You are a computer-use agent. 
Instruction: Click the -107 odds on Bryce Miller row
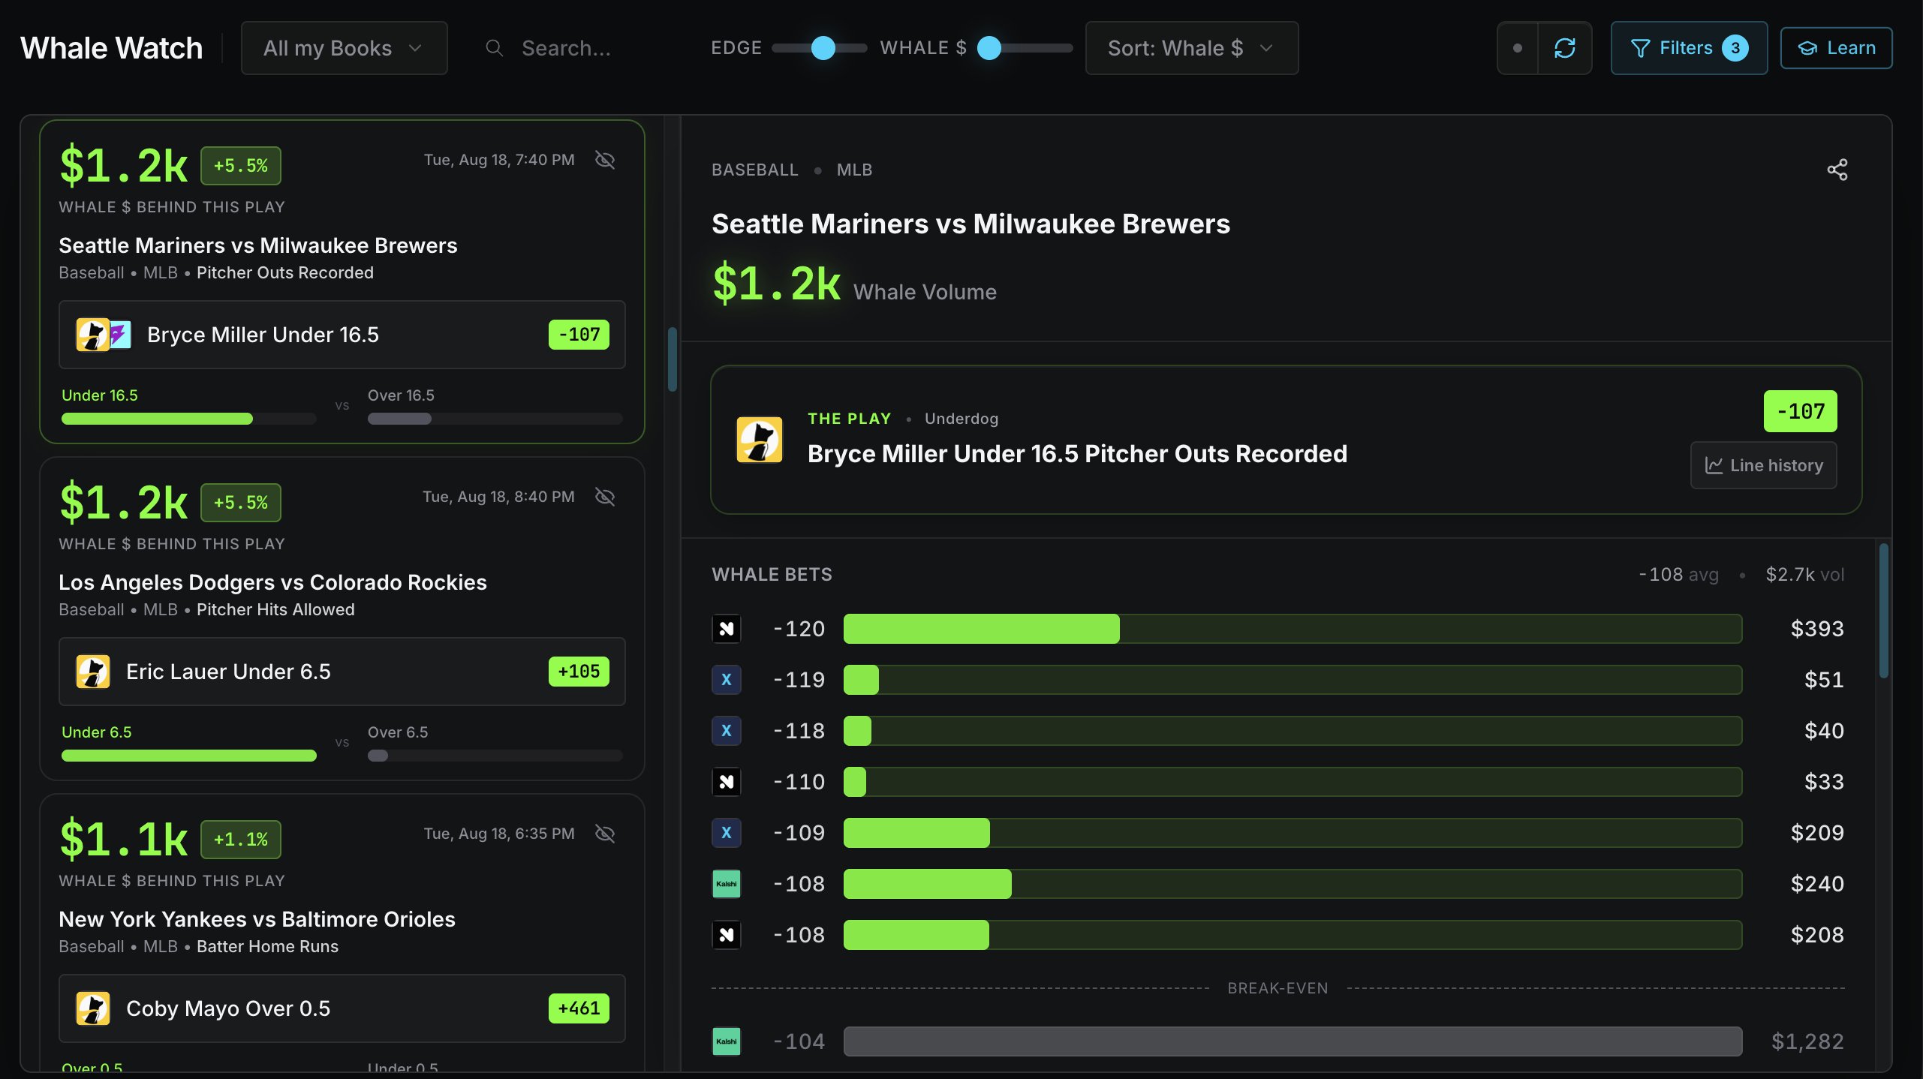[579, 335]
